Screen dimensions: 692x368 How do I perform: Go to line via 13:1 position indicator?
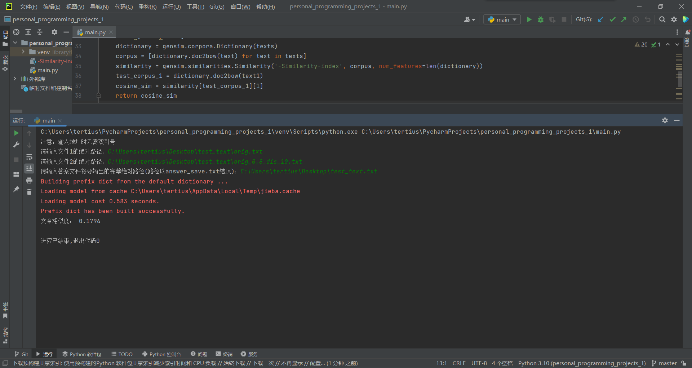[442, 363]
